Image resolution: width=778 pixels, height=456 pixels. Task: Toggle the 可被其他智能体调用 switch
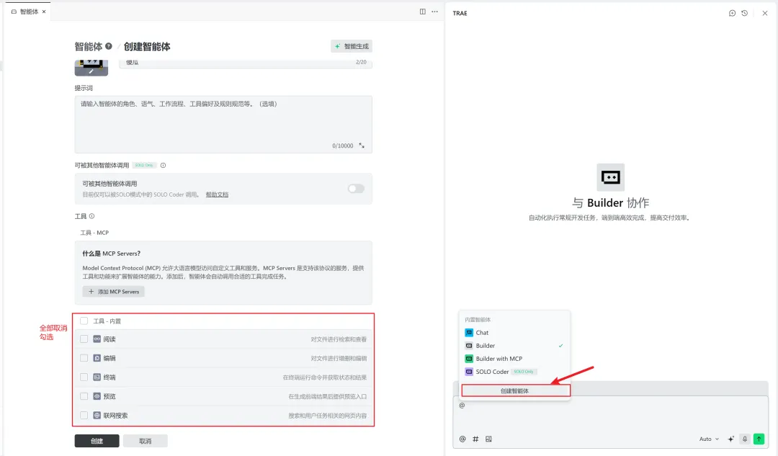[356, 189]
